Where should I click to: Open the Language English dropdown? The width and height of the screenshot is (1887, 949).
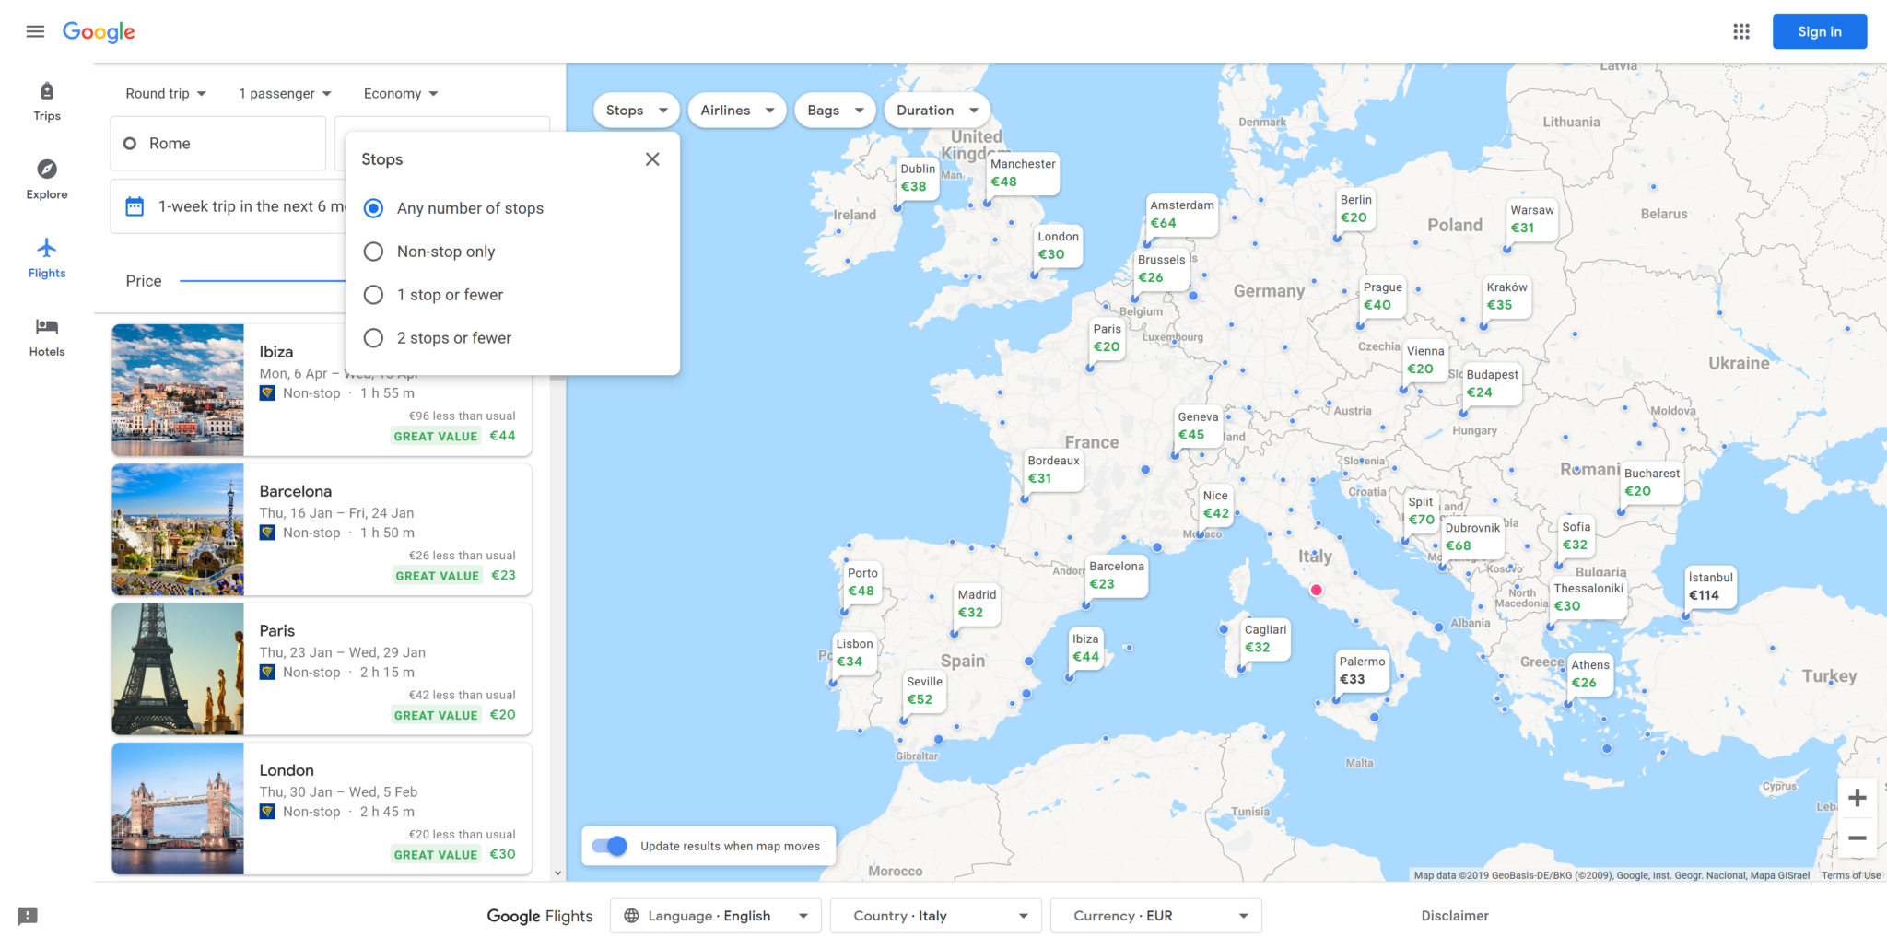716,916
